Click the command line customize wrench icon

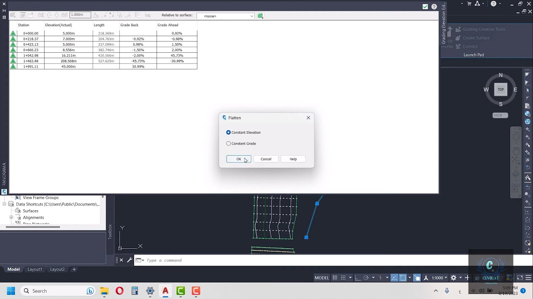click(130, 260)
